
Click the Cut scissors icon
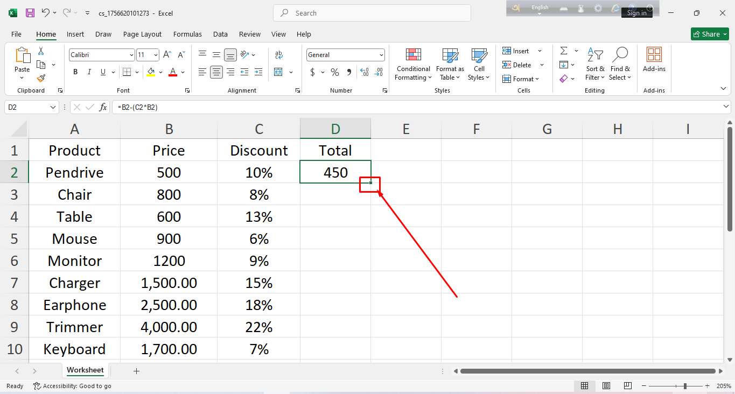tap(41, 51)
